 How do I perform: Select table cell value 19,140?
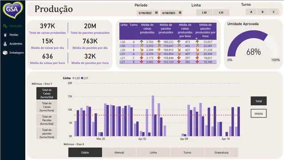(208, 62)
